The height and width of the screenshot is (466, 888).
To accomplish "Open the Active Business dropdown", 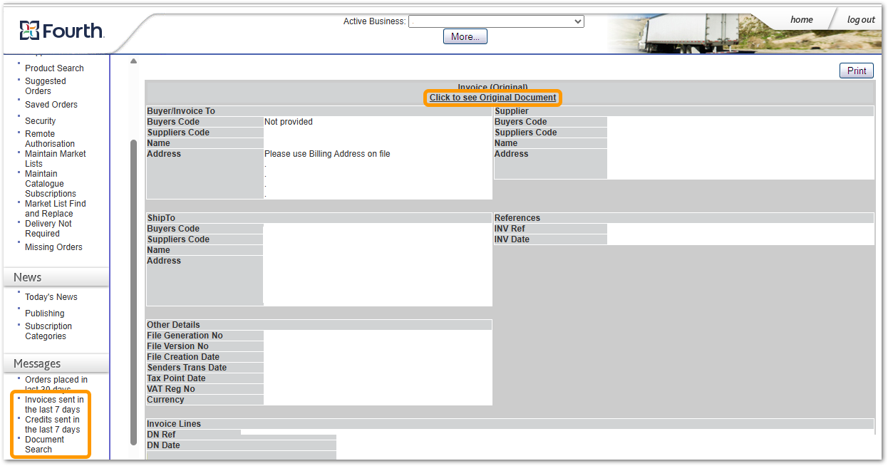I will [496, 21].
